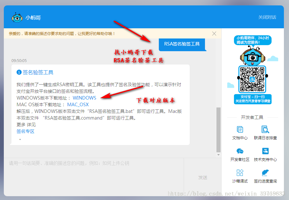
Task: Click the MAC_OSX download link
Action: tap(78, 105)
